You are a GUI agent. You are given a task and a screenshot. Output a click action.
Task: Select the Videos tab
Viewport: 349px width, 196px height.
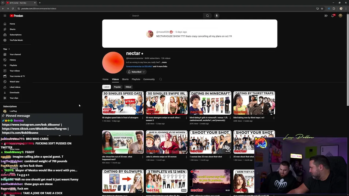pyautogui.click(x=115, y=79)
